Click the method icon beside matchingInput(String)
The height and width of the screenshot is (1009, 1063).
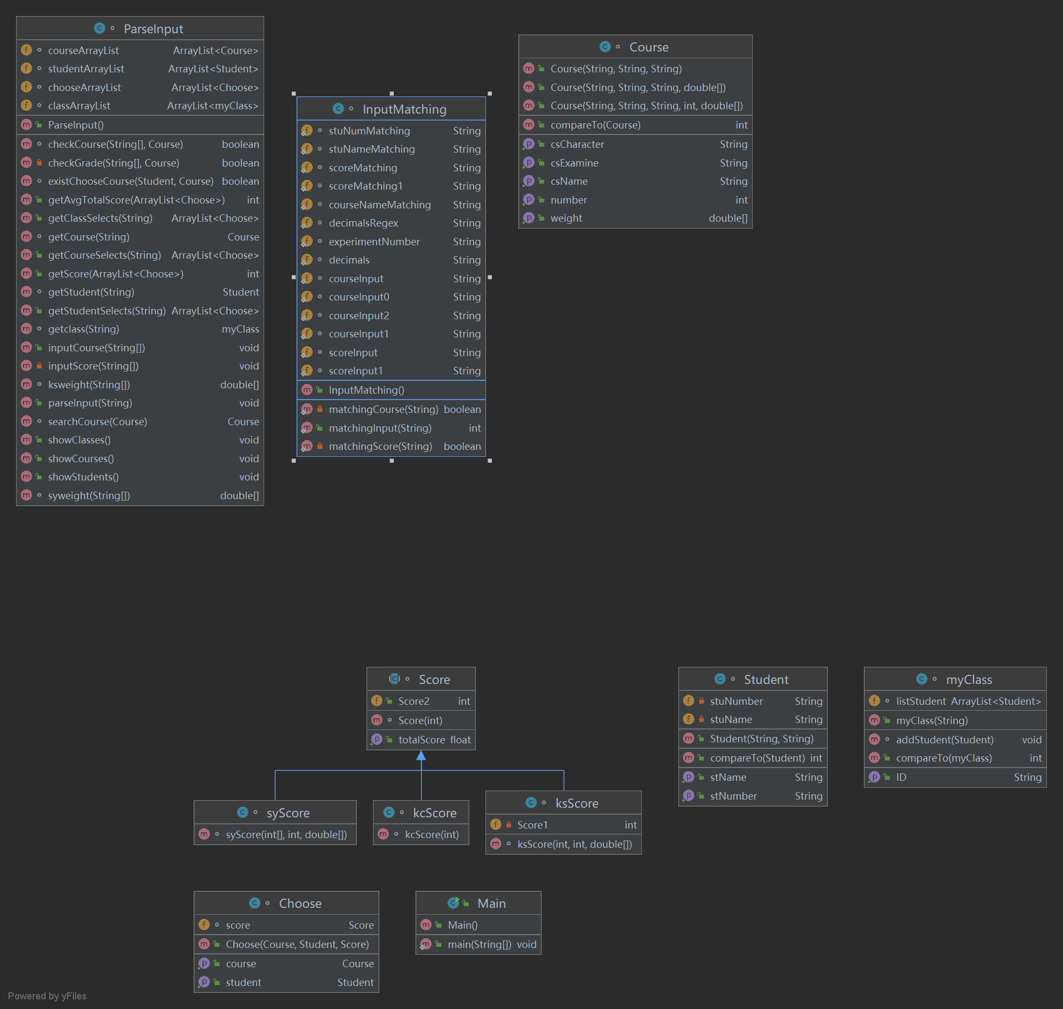(306, 428)
